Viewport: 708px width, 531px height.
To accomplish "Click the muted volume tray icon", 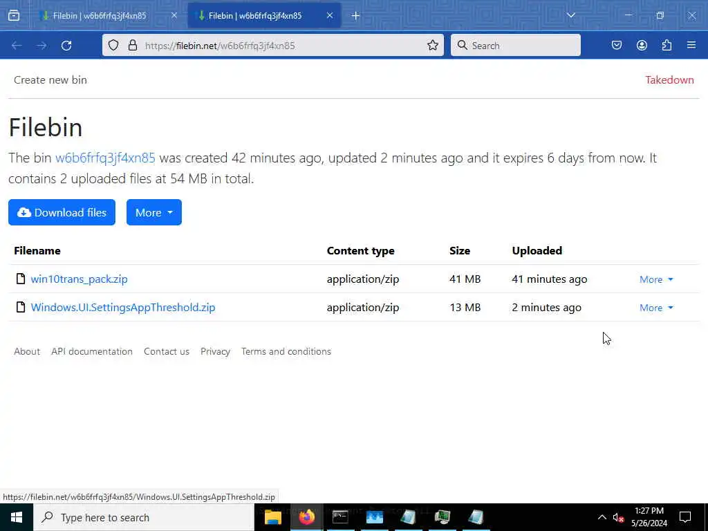I will coord(618,517).
